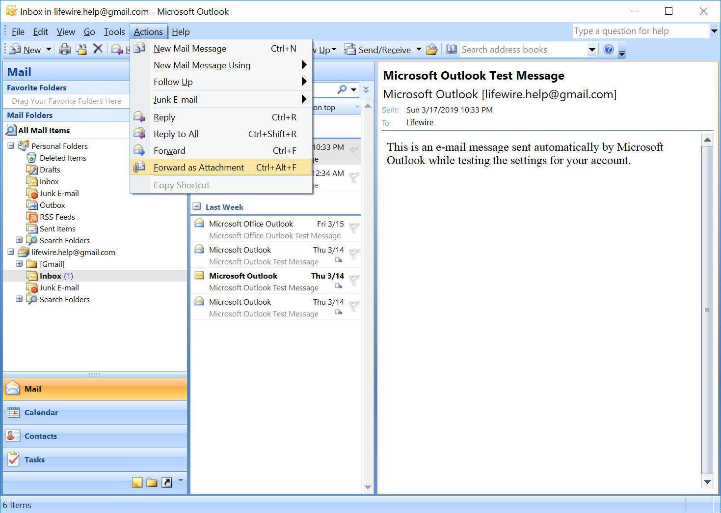This screenshot has height=513, width=721.
Task: Expand Search Folders under Personal Folders
Action: tap(19, 240)
